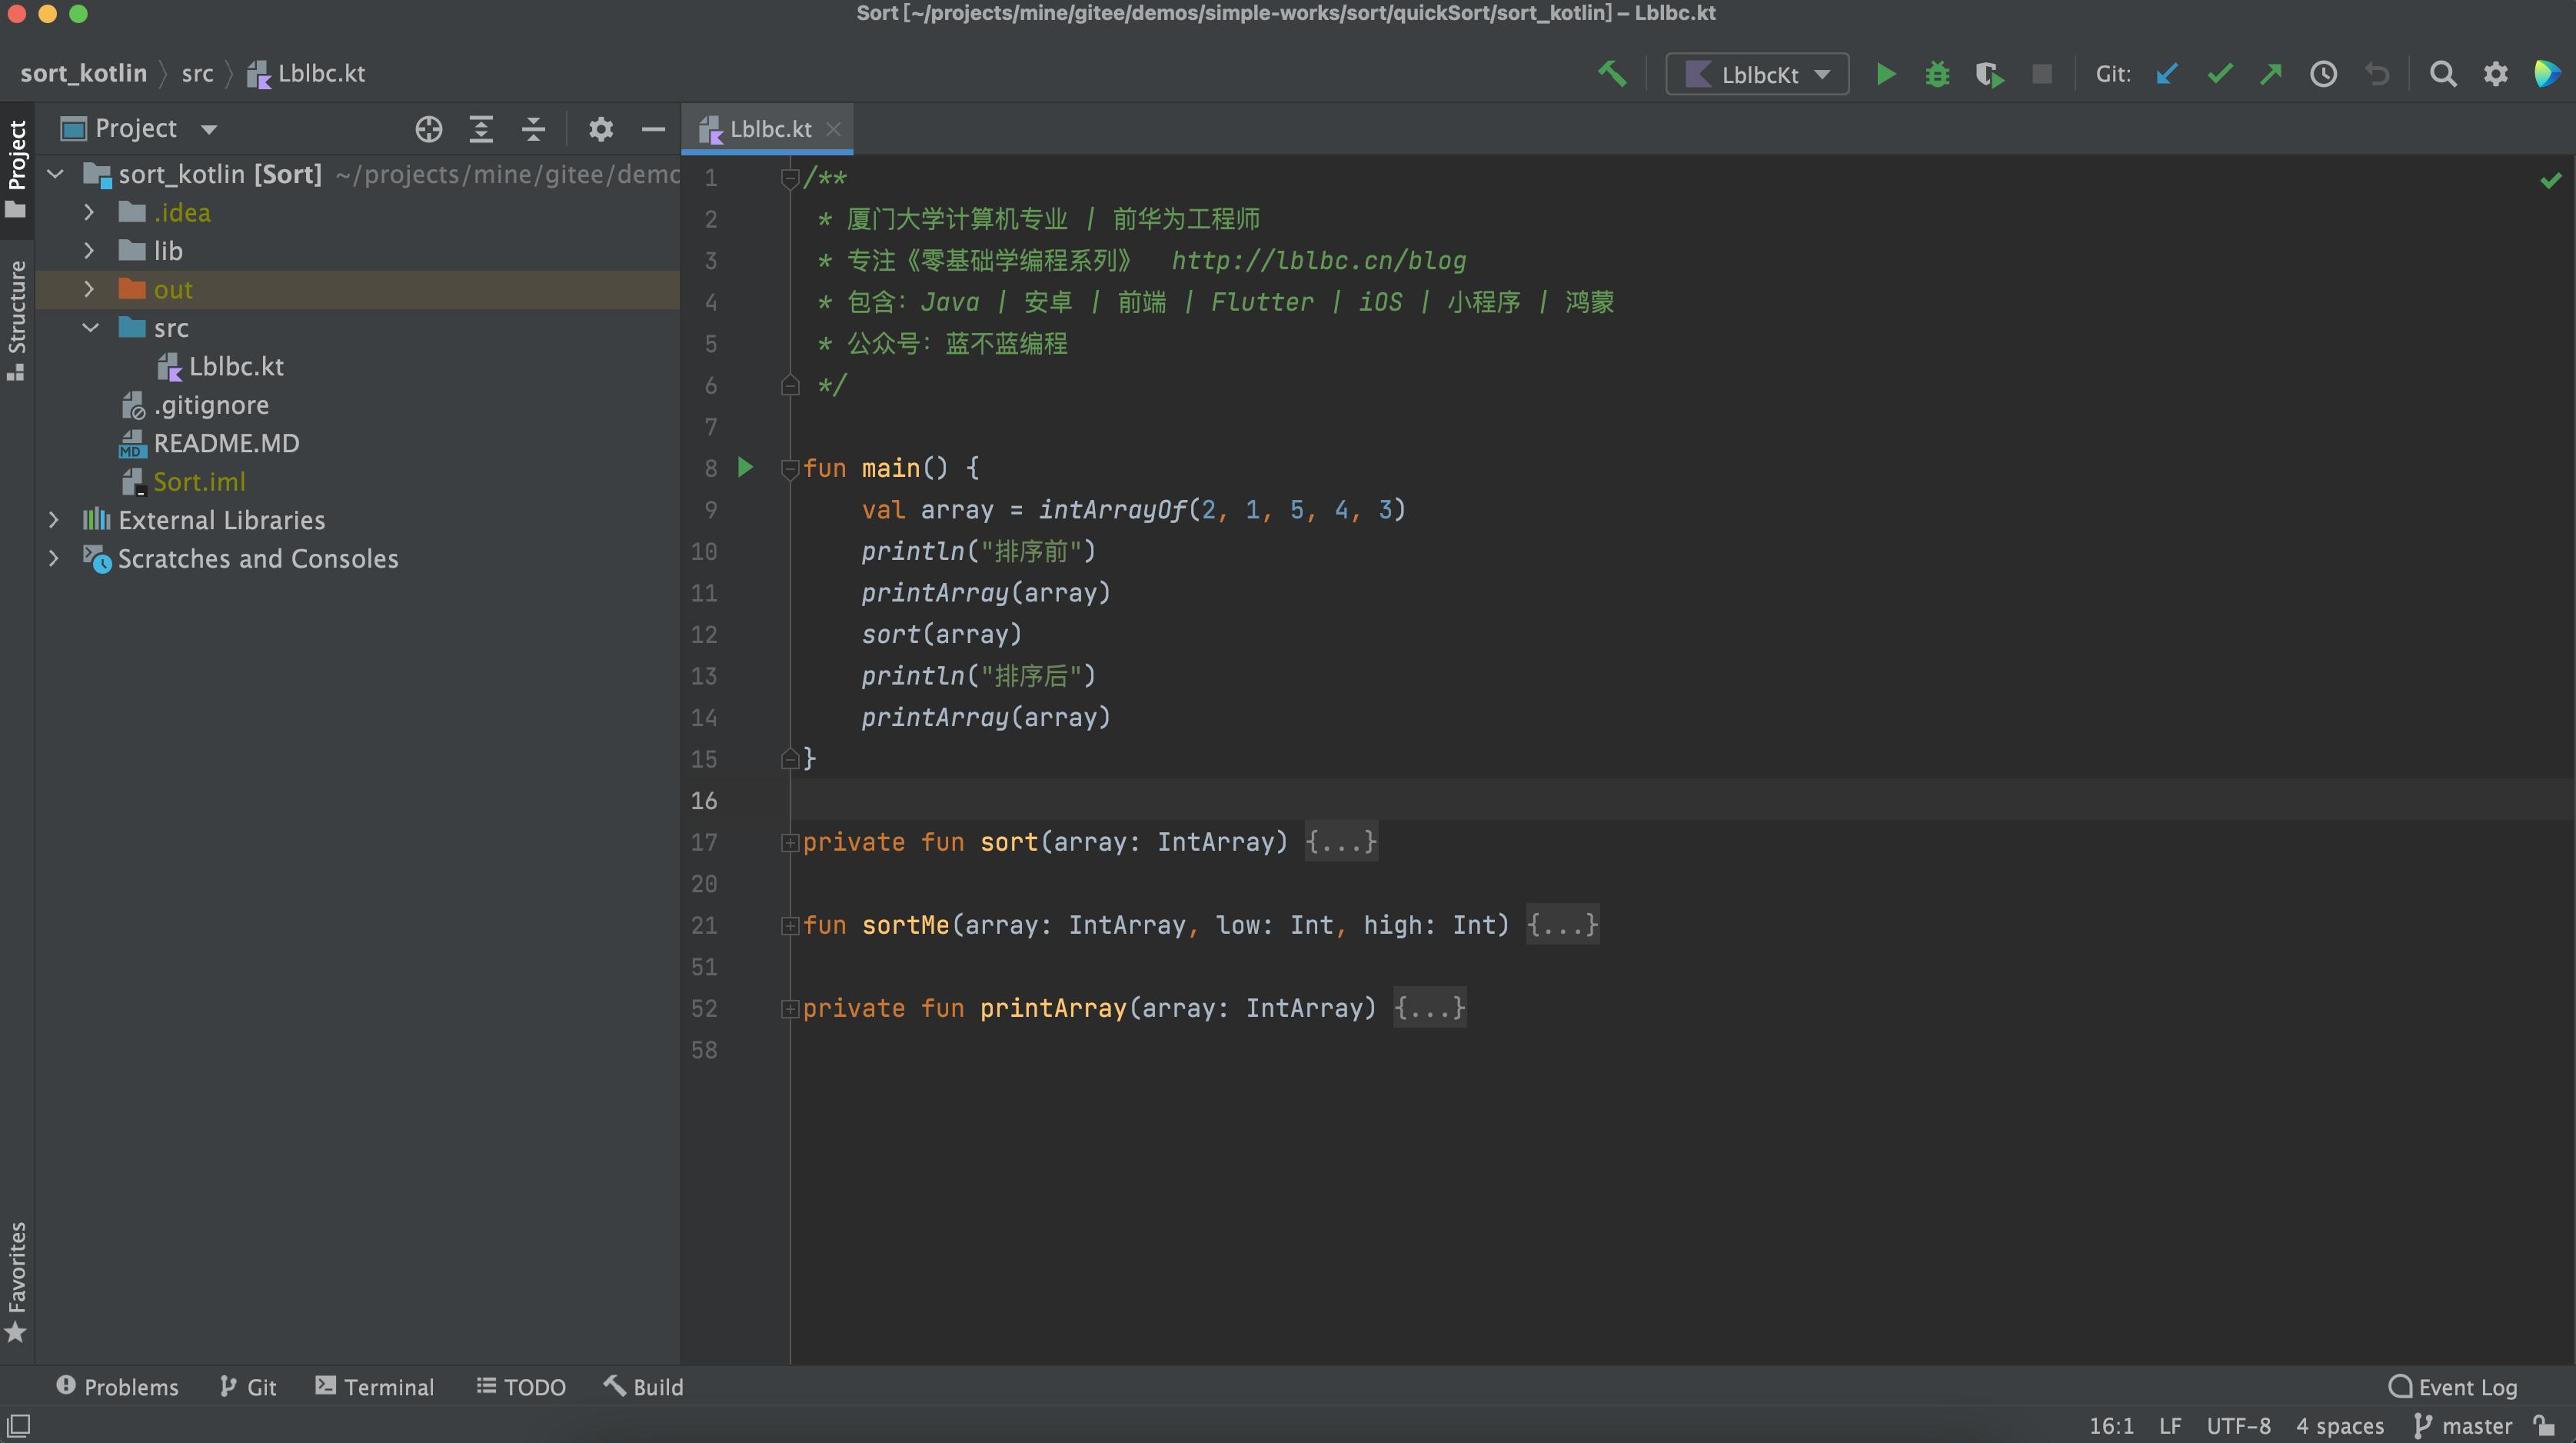Click Search Everywhere magnifier icon
The width and height of the screenshot is (2576, 1443).
pos(2442,74)
